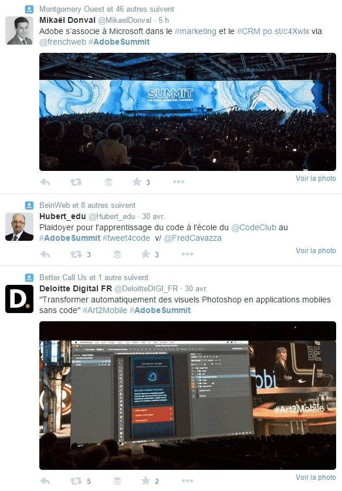Click favorite count 3 on Mikaël Donval's tweet
The image size is (342, 491).
tap(148, 182)
